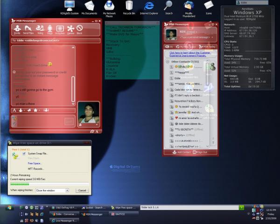Click Sign Out in MSN Messenger
280x224 pixels.
200,152
